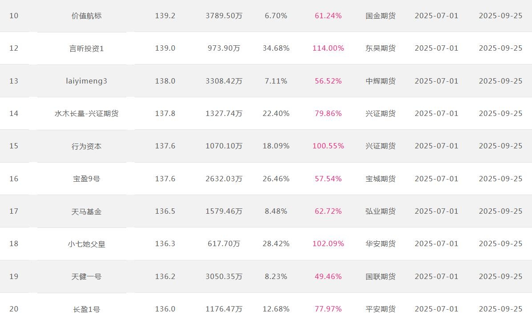
Task: Click rank number 17 cell
Action: (x=14, y=211)
